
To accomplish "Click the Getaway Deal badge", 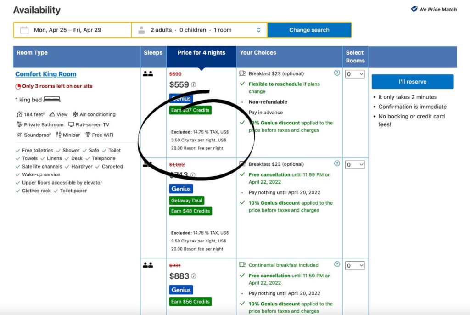I will click(187, 200).
